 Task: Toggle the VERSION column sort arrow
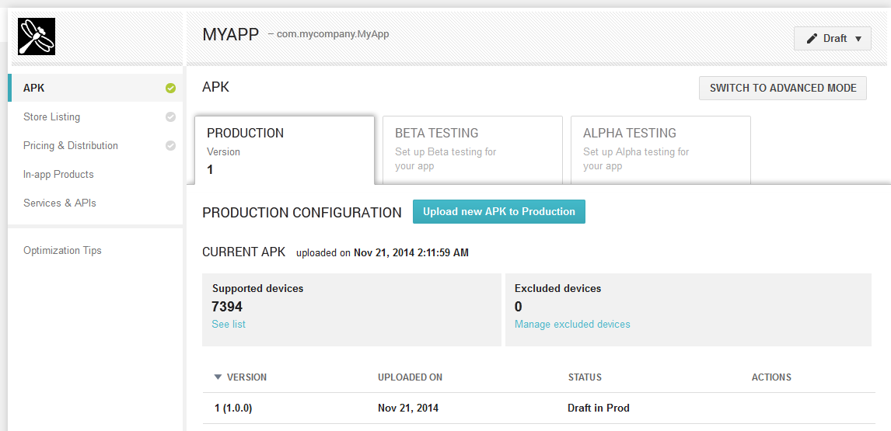(x=218, y=377)
